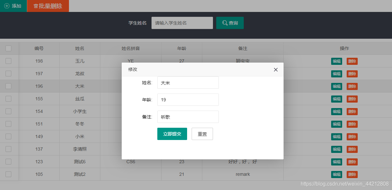Click 立即提交 to submit changes
This screenshot has width=392, height=190.
(x=172, y=134)
